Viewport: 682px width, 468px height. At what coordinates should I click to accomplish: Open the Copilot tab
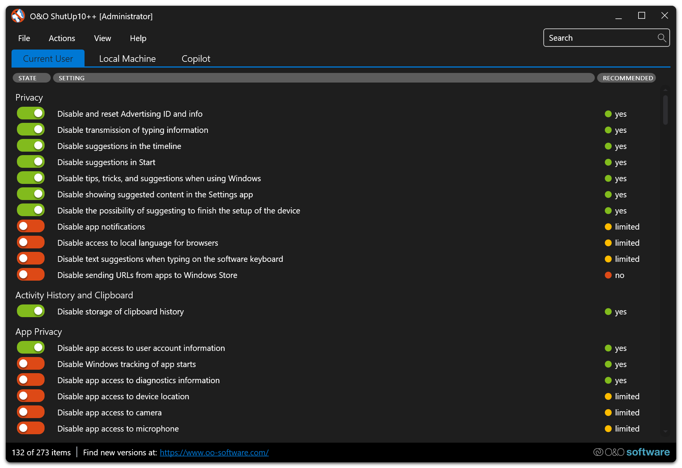coord(196,58)
